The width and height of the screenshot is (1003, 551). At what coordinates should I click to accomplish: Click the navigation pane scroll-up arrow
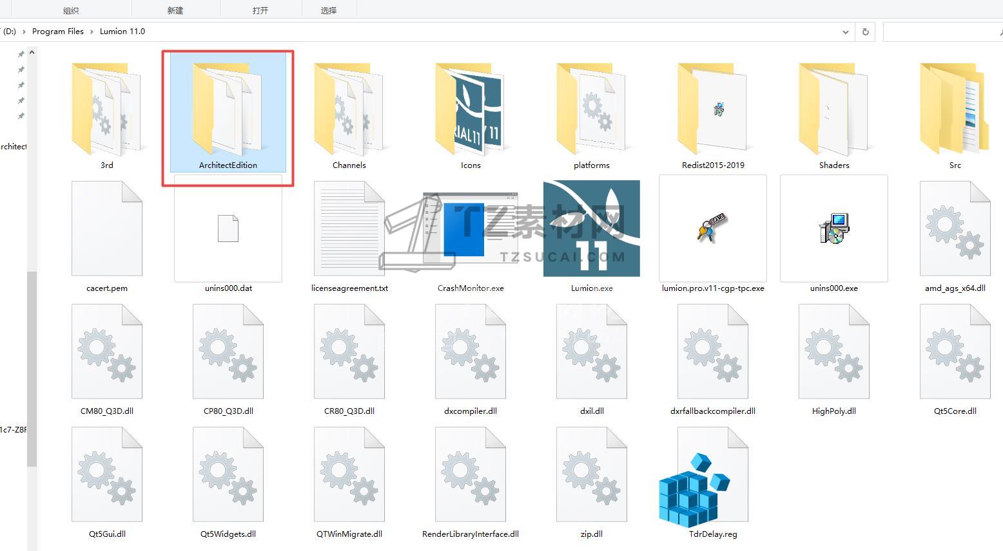(32, 52)
